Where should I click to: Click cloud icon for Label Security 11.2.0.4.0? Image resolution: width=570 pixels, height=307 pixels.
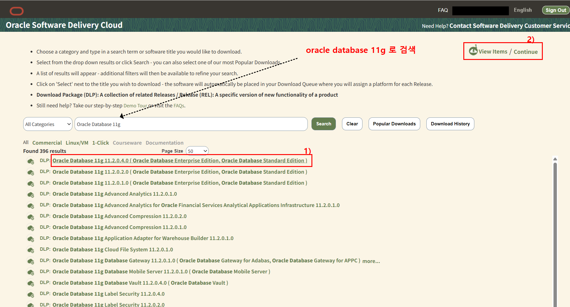click(x=31, y=294)
